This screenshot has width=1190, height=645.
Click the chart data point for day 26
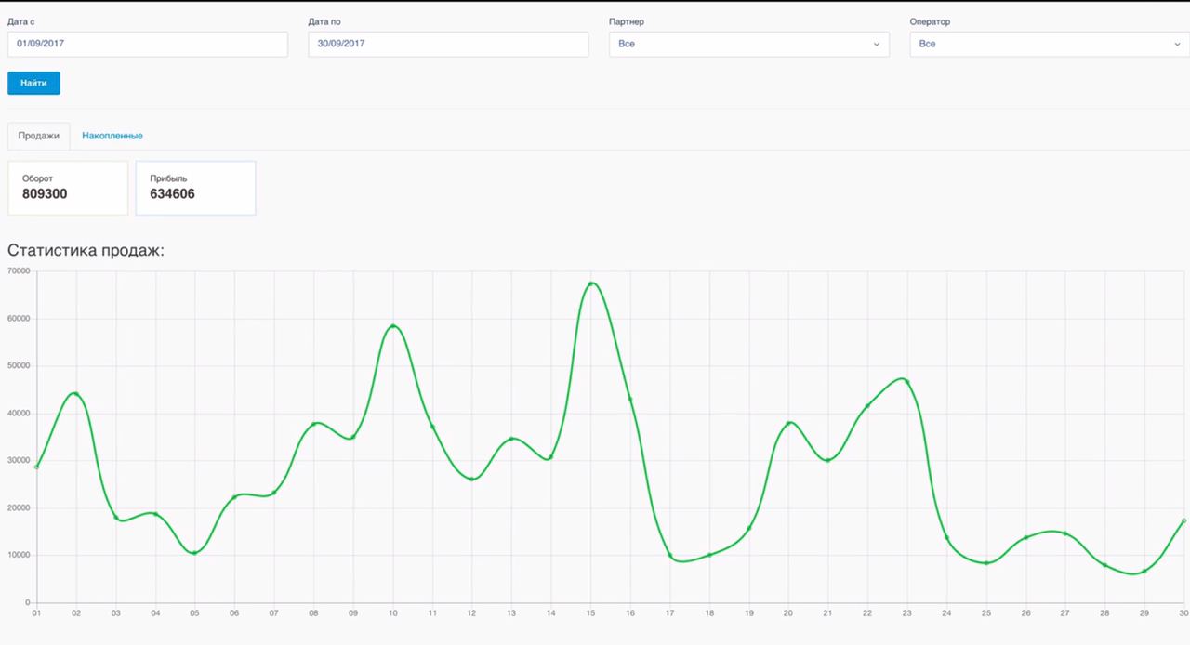(x=1025, y=538)
